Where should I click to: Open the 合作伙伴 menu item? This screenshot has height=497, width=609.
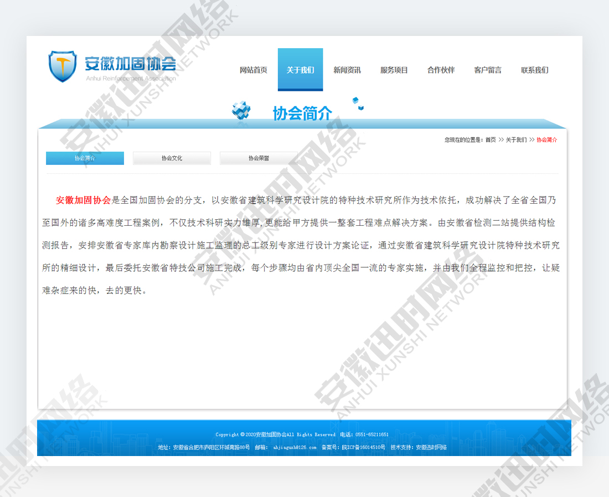441,70
